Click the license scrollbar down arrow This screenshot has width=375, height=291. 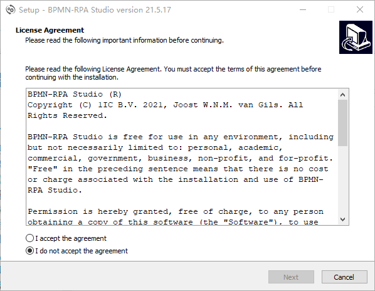[x=343, y=219]
